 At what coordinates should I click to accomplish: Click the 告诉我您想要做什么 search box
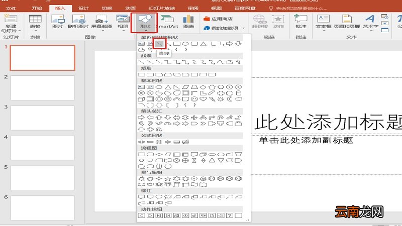tap(298, 8)
